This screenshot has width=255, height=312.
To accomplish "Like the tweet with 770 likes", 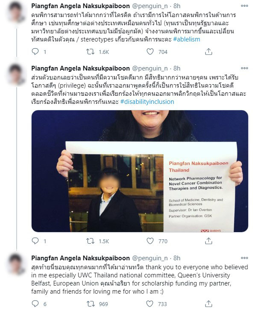I will click(150, 241).
